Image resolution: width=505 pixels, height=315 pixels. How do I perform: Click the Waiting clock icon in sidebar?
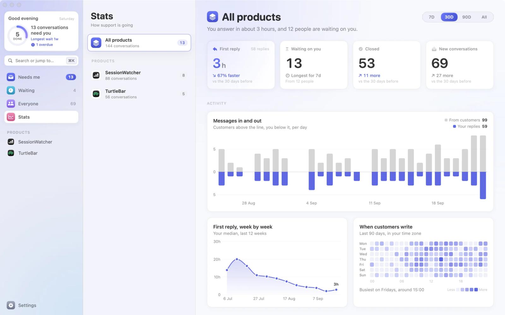coord(11,90)
